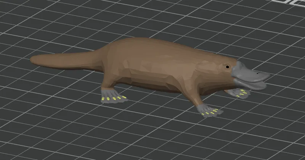Click the platypus's gray bill
The image size is (305, 160).
click(x=250, y=76)
